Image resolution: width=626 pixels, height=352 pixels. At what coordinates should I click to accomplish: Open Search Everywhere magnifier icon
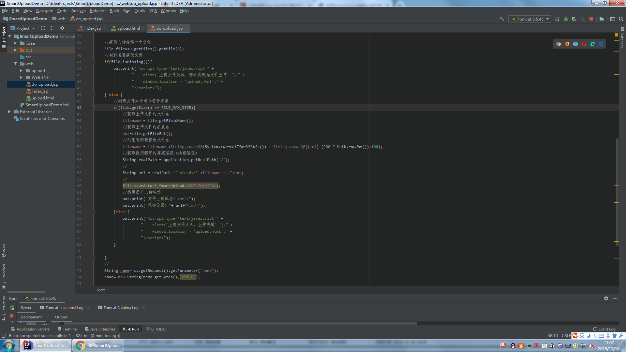pos(621,19)
